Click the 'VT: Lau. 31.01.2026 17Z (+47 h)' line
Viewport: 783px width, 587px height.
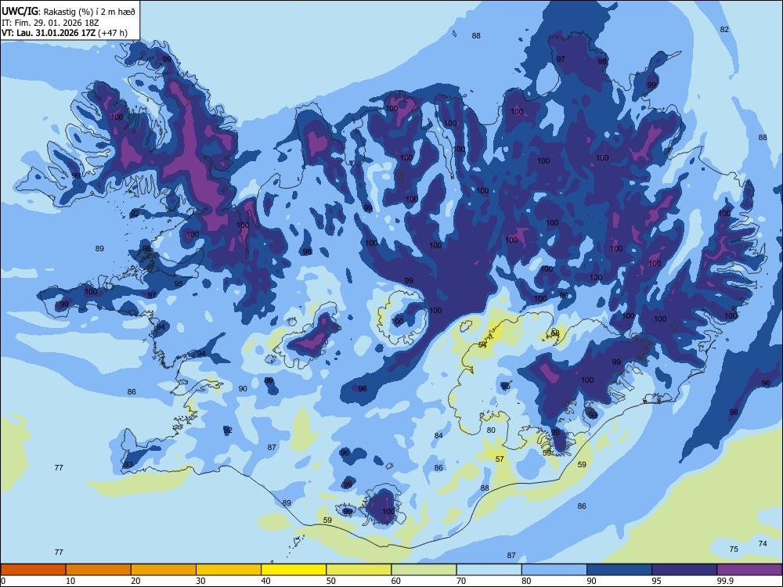[x=64, y=33]
